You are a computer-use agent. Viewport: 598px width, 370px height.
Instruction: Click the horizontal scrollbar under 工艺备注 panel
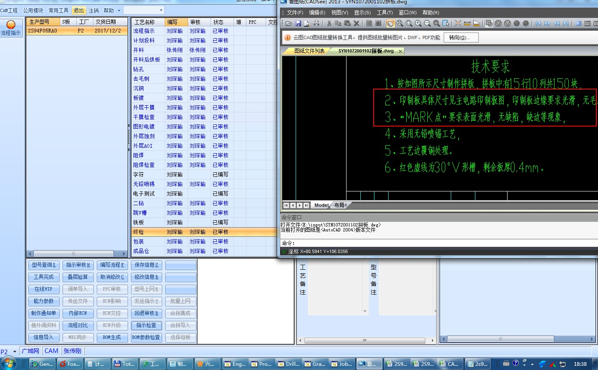tap(366, 340)
